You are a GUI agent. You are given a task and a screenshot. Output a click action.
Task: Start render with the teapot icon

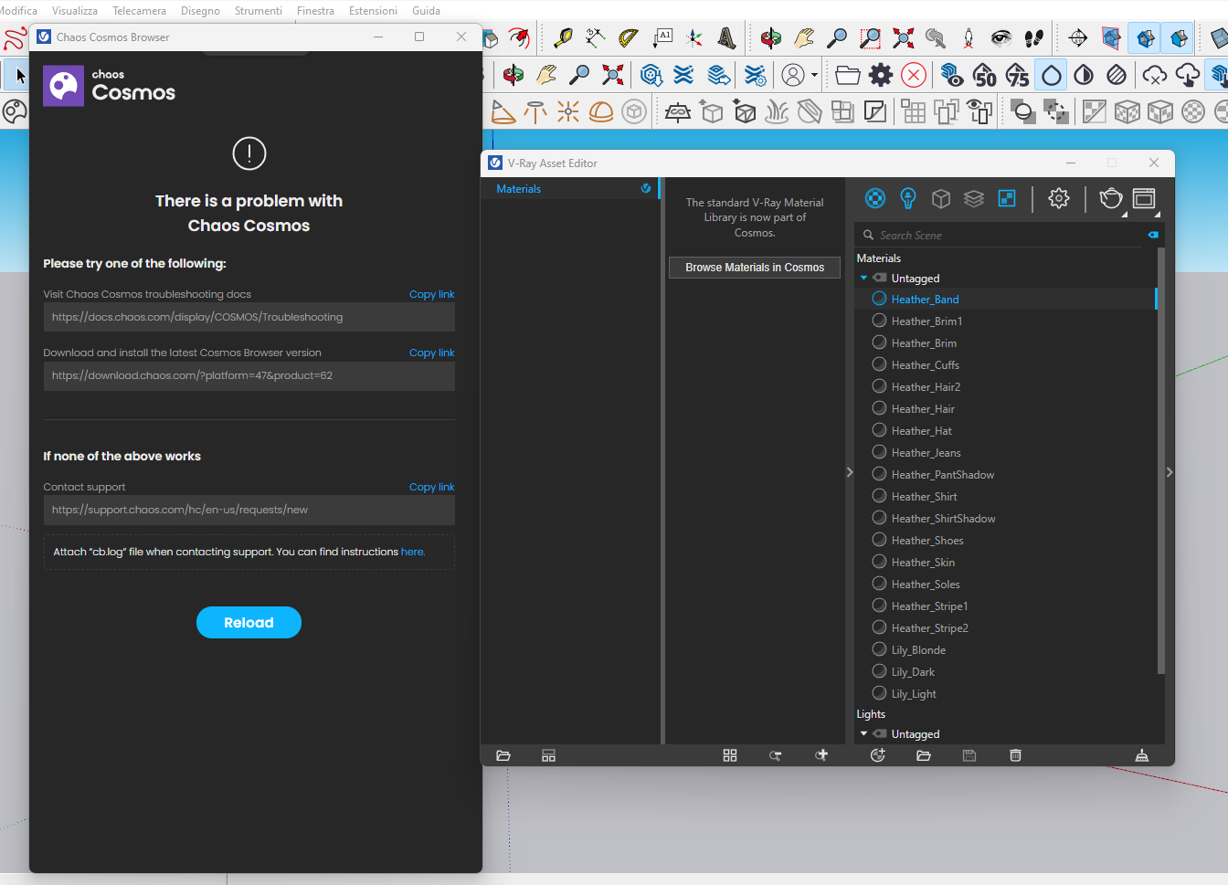coord(1111,198)
